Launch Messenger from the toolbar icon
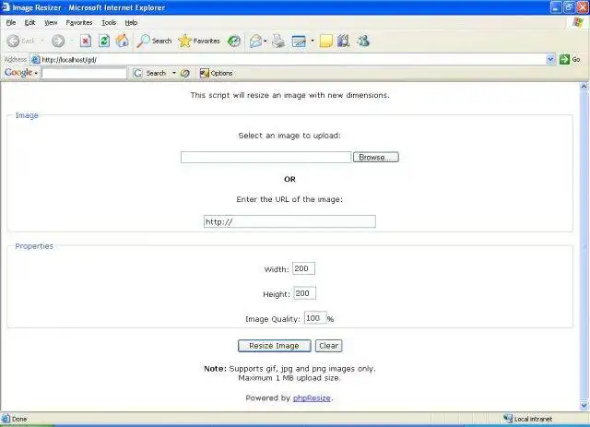This screenshot has height=427, width=590. tap(363, 41)
